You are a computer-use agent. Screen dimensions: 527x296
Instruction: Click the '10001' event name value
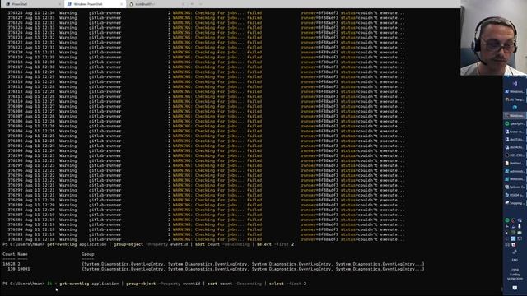point(24,269)
